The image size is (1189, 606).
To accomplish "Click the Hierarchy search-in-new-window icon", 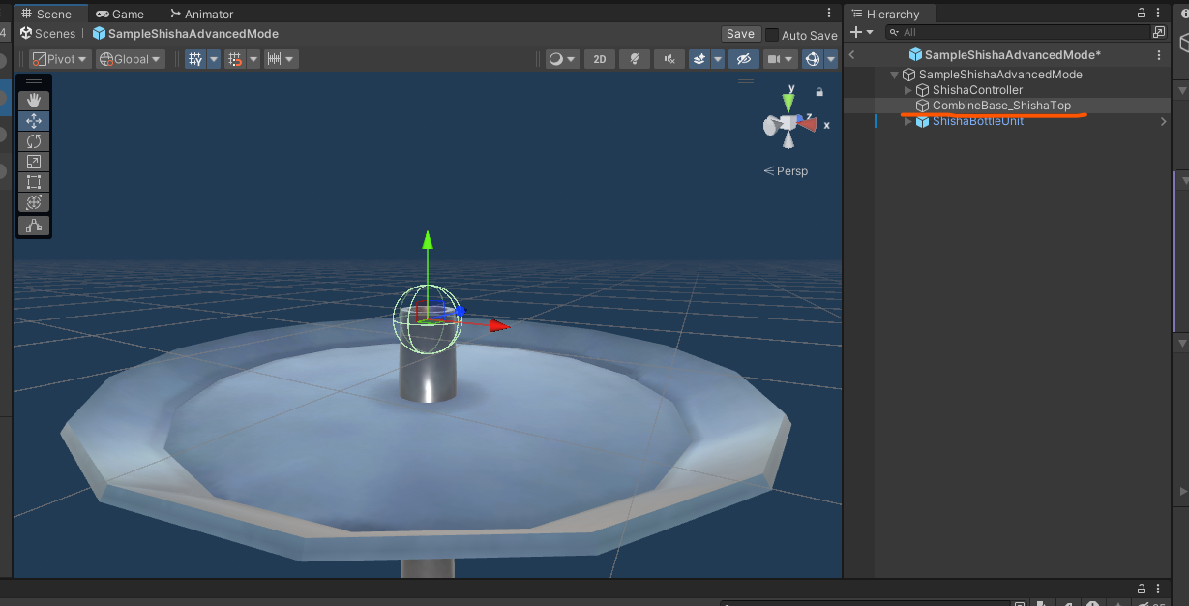I will tap(1159, 32).
